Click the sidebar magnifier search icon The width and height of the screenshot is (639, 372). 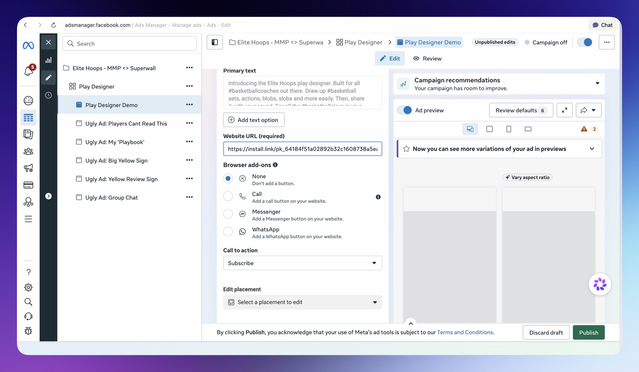tap(28, 302)
